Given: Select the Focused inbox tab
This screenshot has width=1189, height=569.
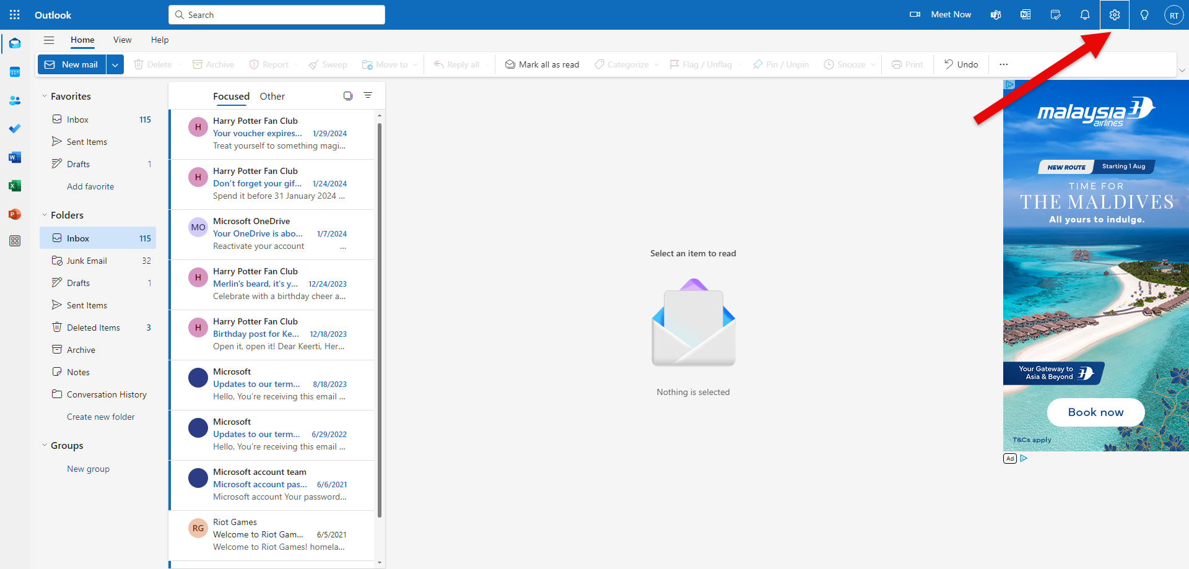Looking at the screenshot, I should click(x=231, y=96).
